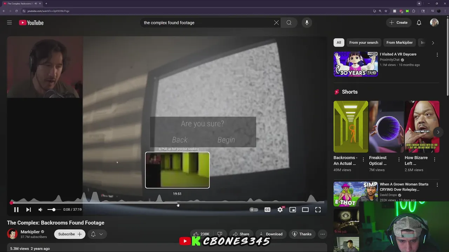The width and height of the screenshot is (449, 252).
Task: Reload the browser page
Action: (16, 11)
